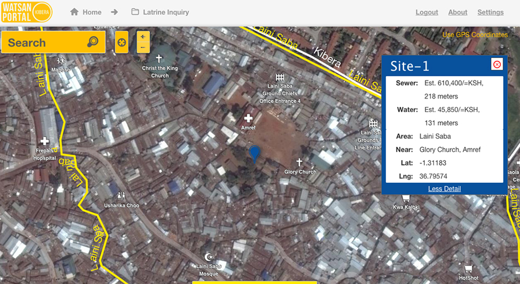Click the HotShot shop cart marker

469,268
